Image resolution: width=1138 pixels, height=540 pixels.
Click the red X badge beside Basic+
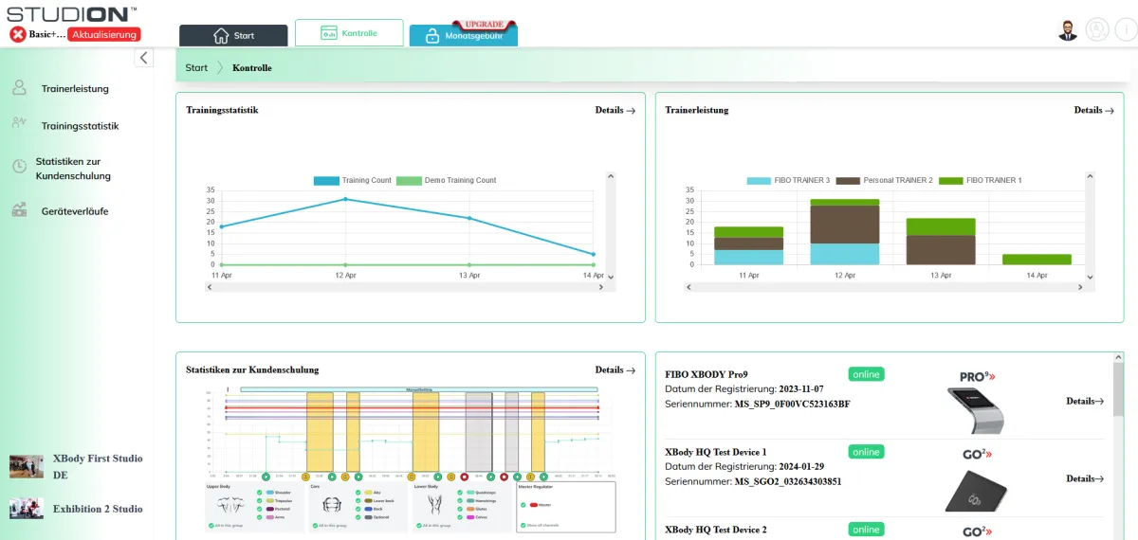[18, 34]
